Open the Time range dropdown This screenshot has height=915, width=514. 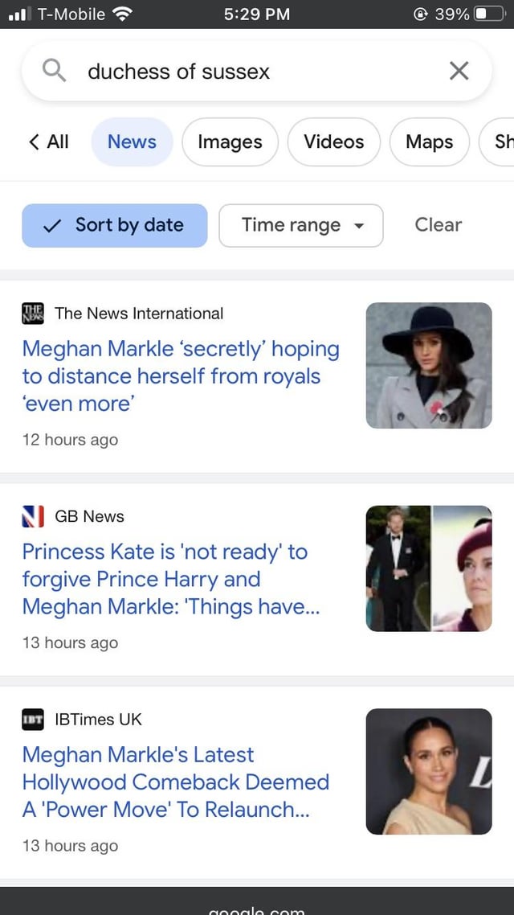click(x=301, y=225)
